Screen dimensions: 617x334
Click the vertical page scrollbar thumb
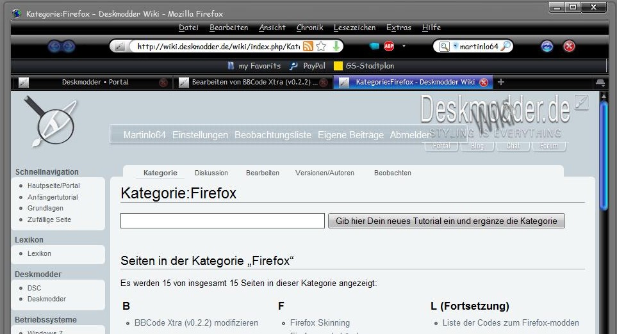pyautogui.click(x=604, y=156)
